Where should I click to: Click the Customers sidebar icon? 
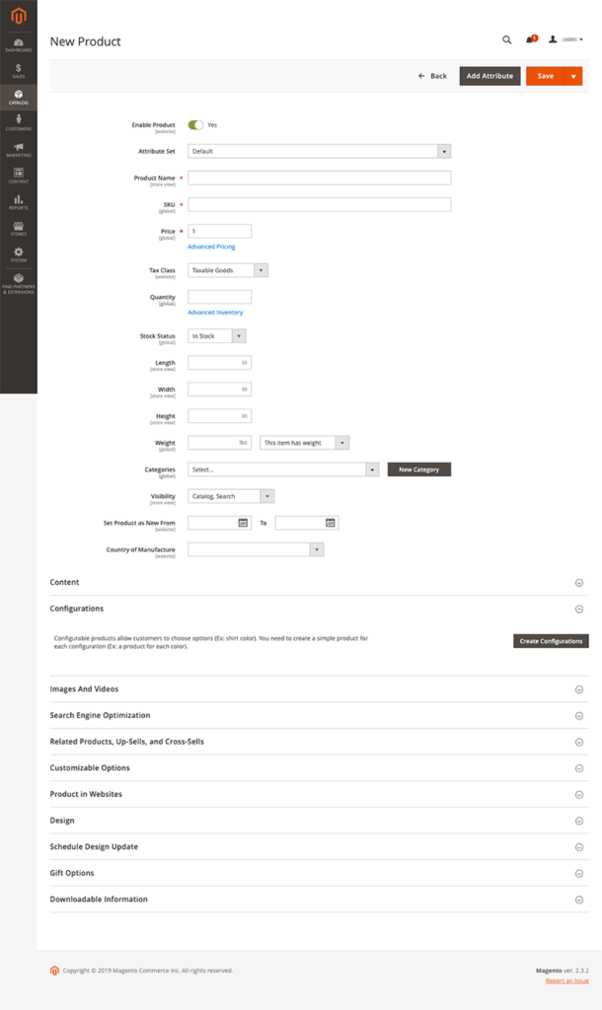click(18, 122)
